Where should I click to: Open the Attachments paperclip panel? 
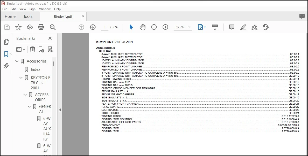tap(6, 66)
